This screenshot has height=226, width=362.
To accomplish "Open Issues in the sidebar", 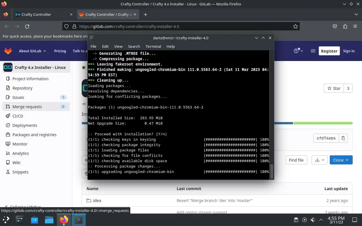I will pyautogui.click(x=36, y=97).
